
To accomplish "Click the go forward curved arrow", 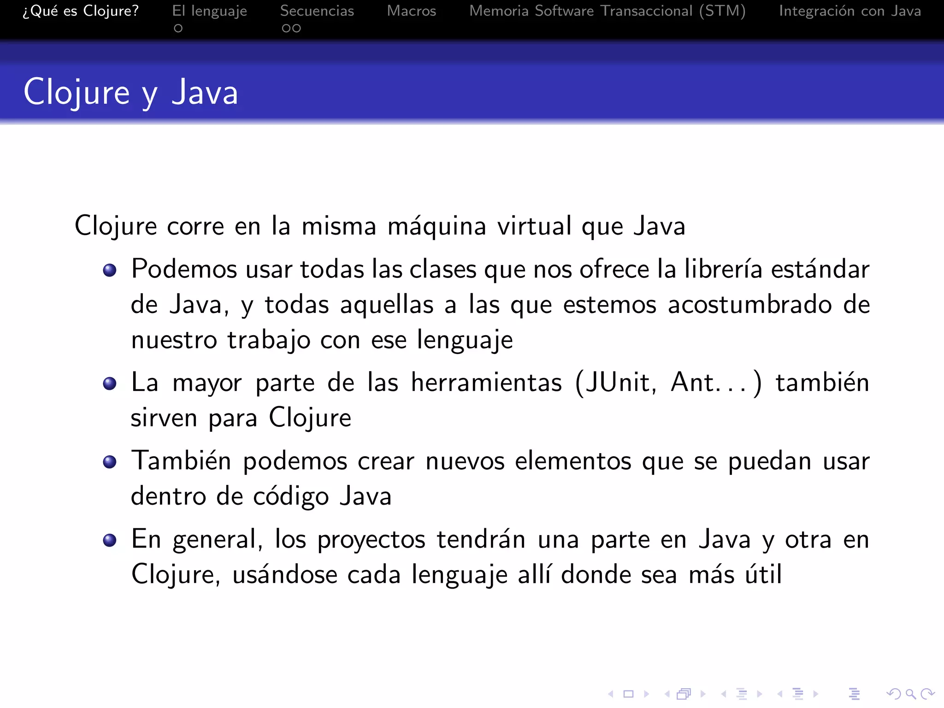I will [x=927, y=694].
